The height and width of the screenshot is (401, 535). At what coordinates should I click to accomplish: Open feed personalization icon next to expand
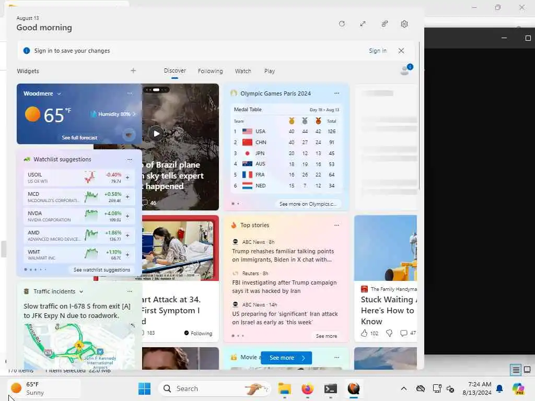384,24
